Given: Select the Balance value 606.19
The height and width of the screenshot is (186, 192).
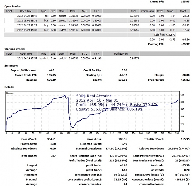Looking at the screenshot, I should coord(51,80).
